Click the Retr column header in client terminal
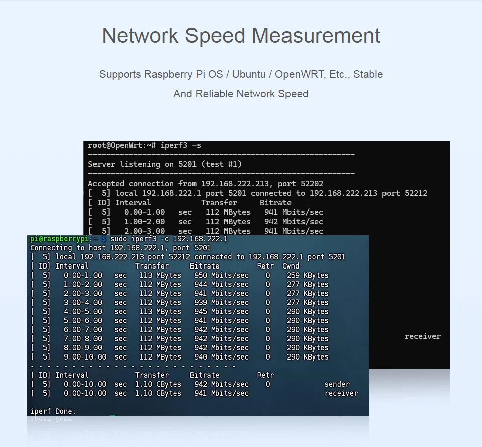482x447 pixels. coord(265,266)
